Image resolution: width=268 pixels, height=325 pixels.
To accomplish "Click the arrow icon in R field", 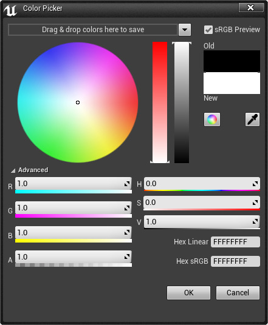I will tap(127, 184).
